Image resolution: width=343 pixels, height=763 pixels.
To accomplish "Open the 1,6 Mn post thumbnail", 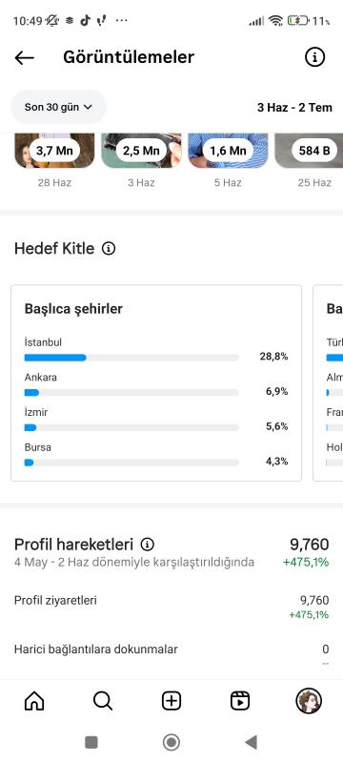I will (228, 151).
